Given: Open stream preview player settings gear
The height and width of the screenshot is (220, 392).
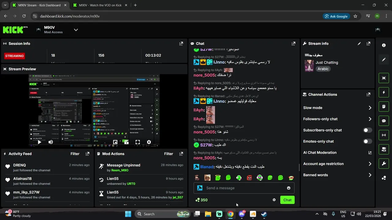Looking at the screenshot, I should pos(149,142).
